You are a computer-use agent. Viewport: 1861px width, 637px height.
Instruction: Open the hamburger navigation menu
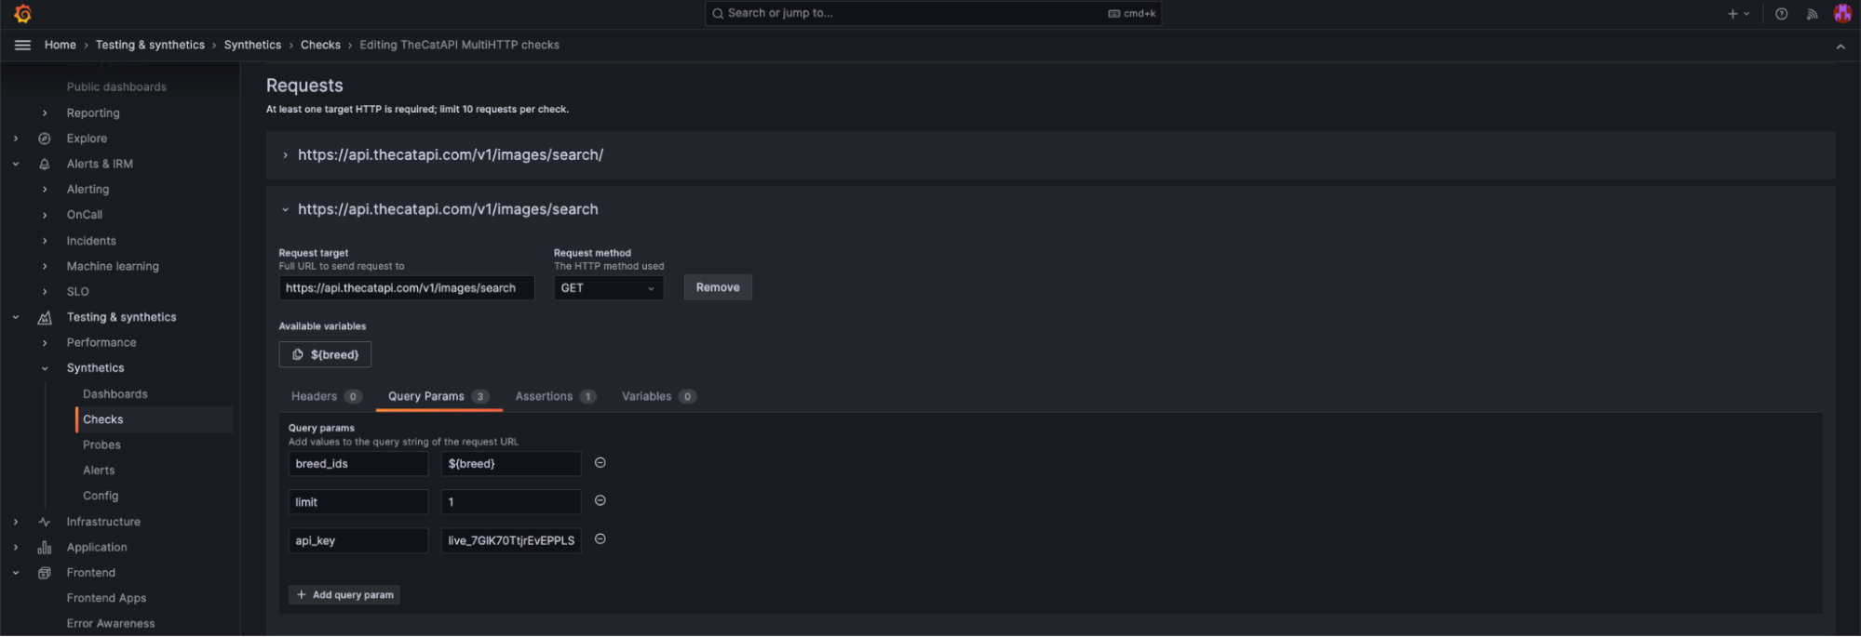tap(23, 45)
